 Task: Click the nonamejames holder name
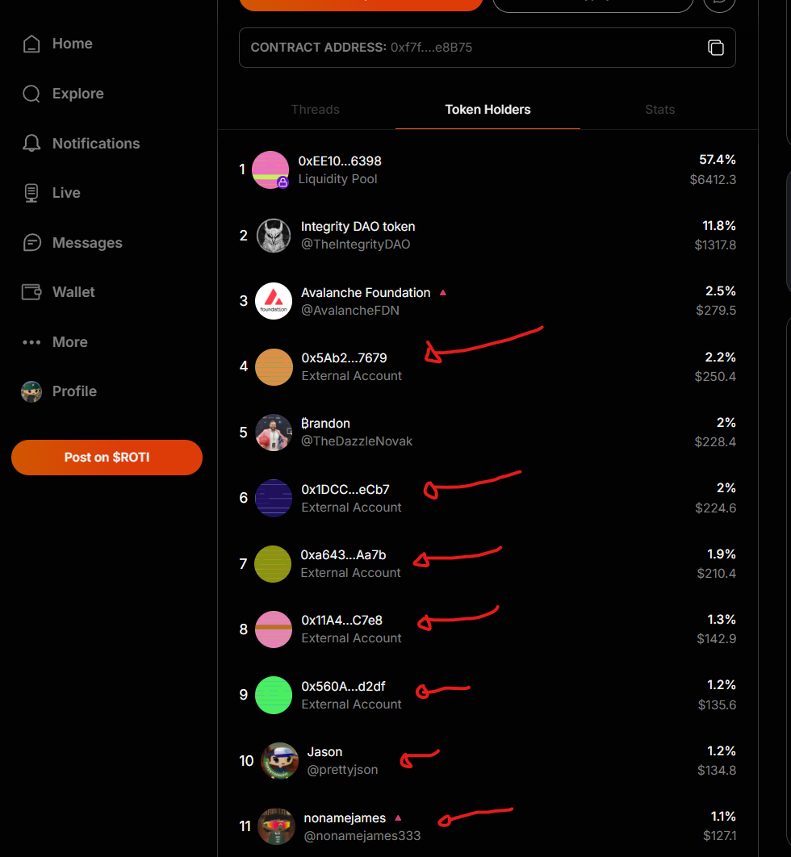pos(345,818)
